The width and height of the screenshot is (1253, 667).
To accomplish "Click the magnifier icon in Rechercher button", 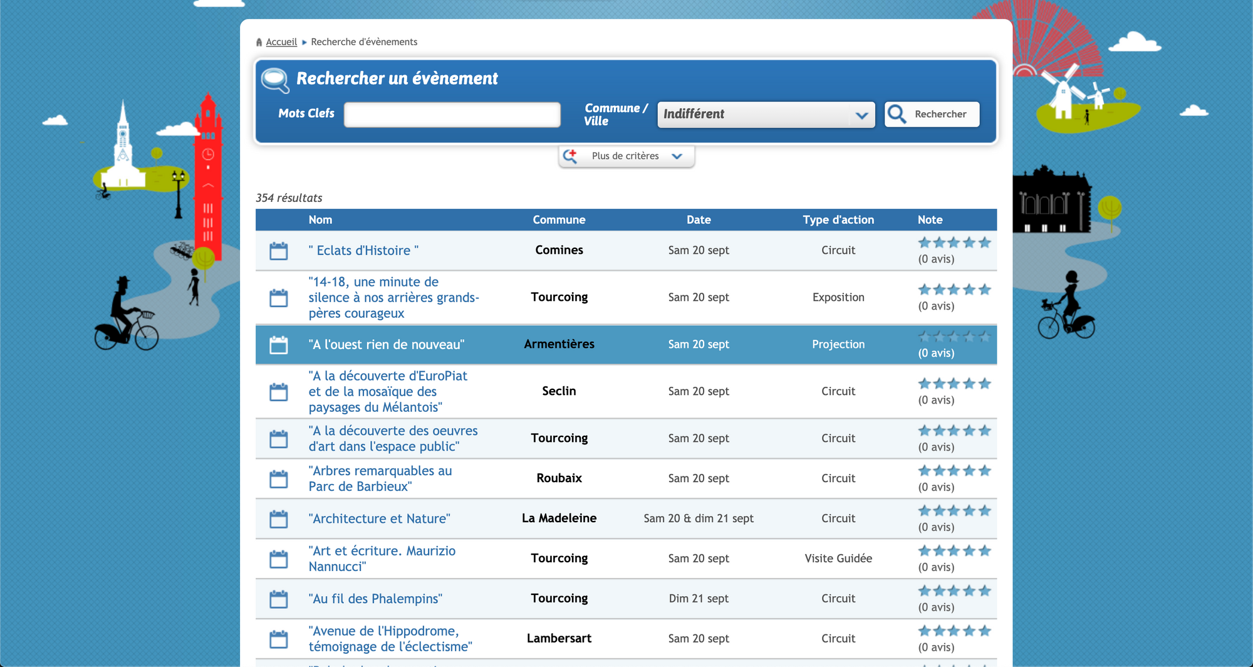I will pyautogui.click(x=897, y=114).
